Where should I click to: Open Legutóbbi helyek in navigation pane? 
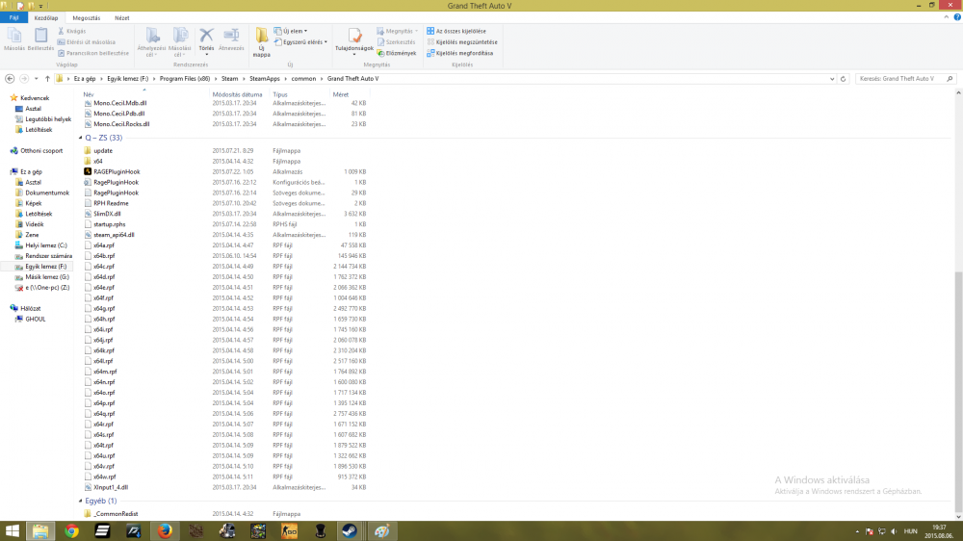[x=48, y=119]
